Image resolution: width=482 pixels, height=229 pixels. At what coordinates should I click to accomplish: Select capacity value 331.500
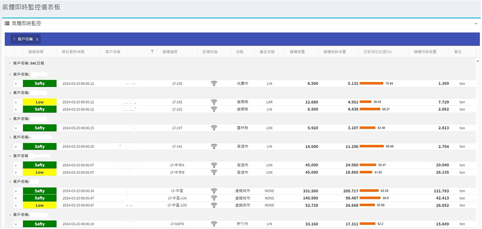[310, 191]
